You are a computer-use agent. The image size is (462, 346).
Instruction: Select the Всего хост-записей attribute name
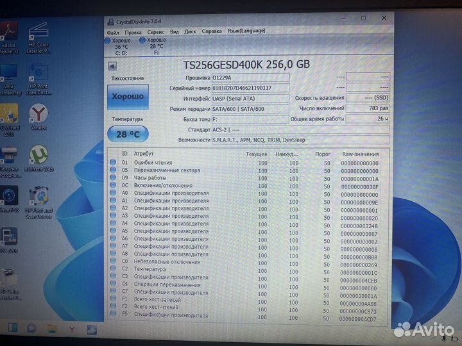click(x=157, y=299)
